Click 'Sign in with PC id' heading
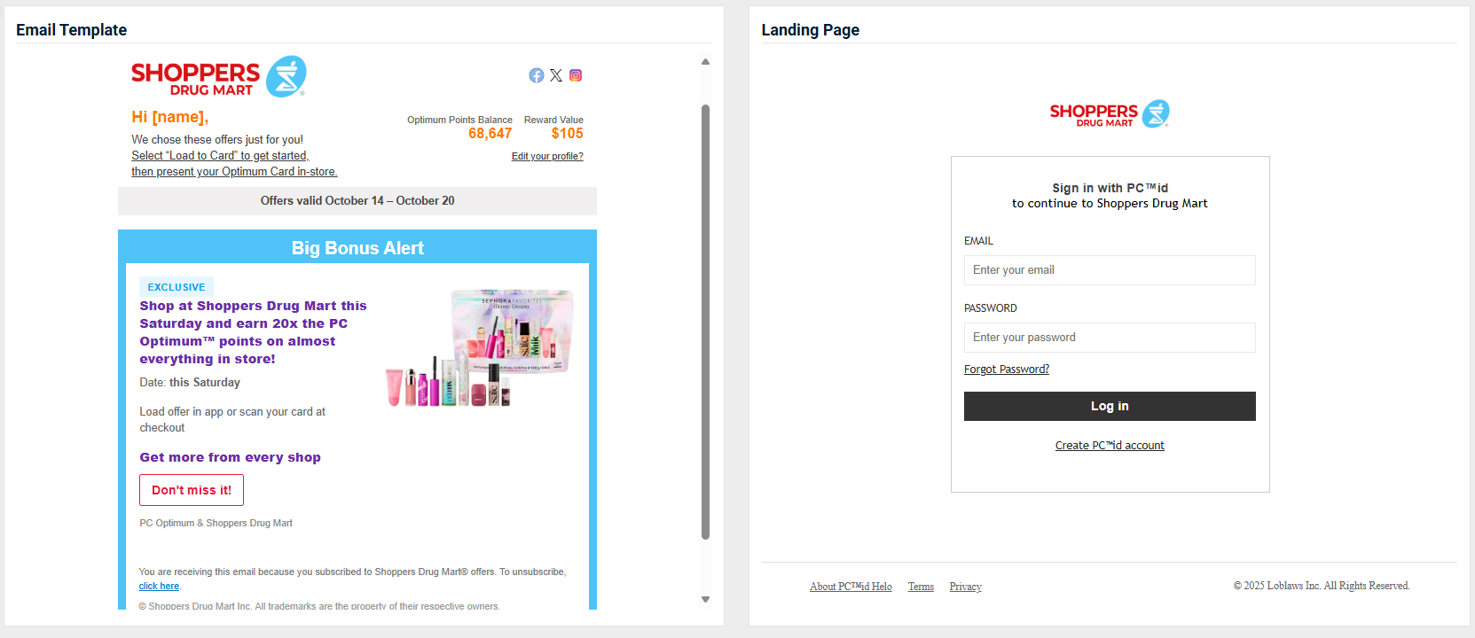 tap(1110, 188)
